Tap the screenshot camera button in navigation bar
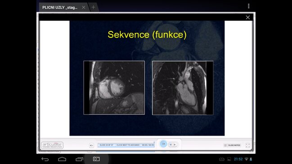This screenshot has width=292, height=164. coord(96,159)
